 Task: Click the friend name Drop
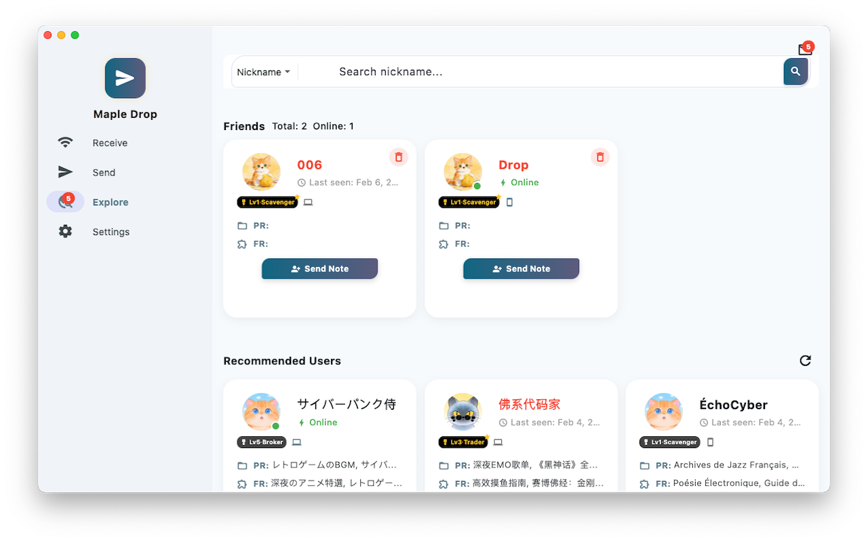coord(513,165)
